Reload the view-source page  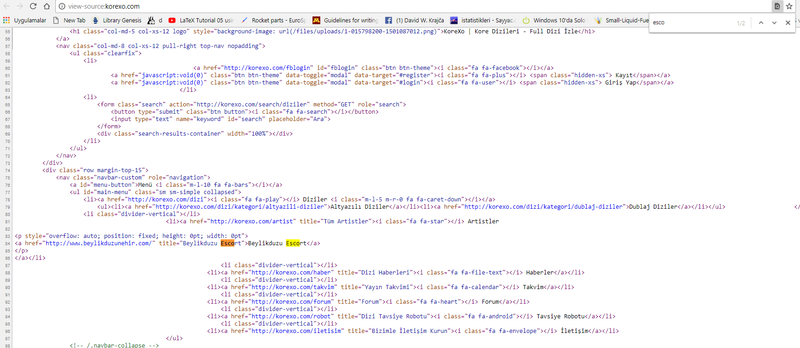[33, 6]
